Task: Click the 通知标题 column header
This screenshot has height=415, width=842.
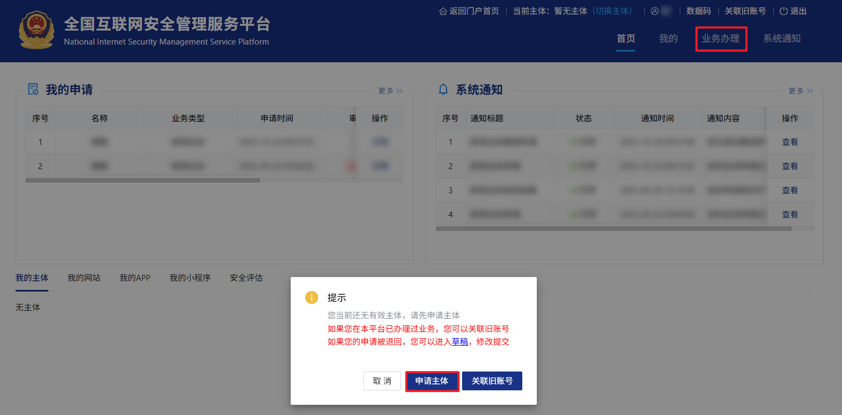Action: coord(509,118)
